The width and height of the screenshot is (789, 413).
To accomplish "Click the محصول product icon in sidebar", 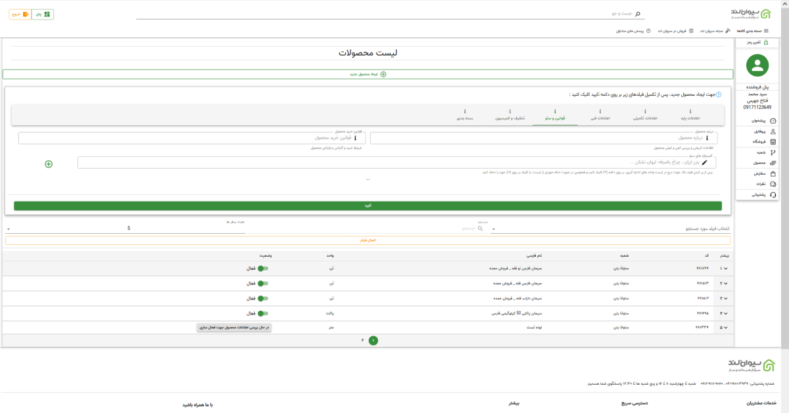I will pos(773,162).
